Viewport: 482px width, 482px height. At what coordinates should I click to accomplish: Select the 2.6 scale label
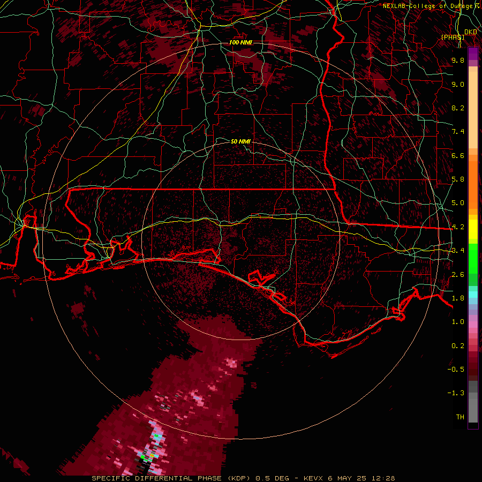coord(458,275)
